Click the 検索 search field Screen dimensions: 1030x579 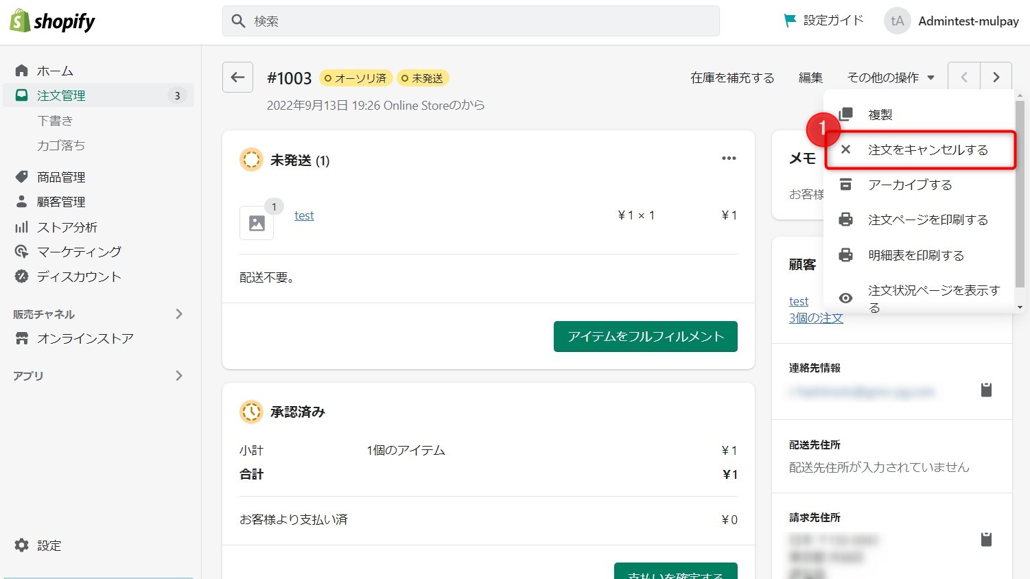(x=471, y=21)
